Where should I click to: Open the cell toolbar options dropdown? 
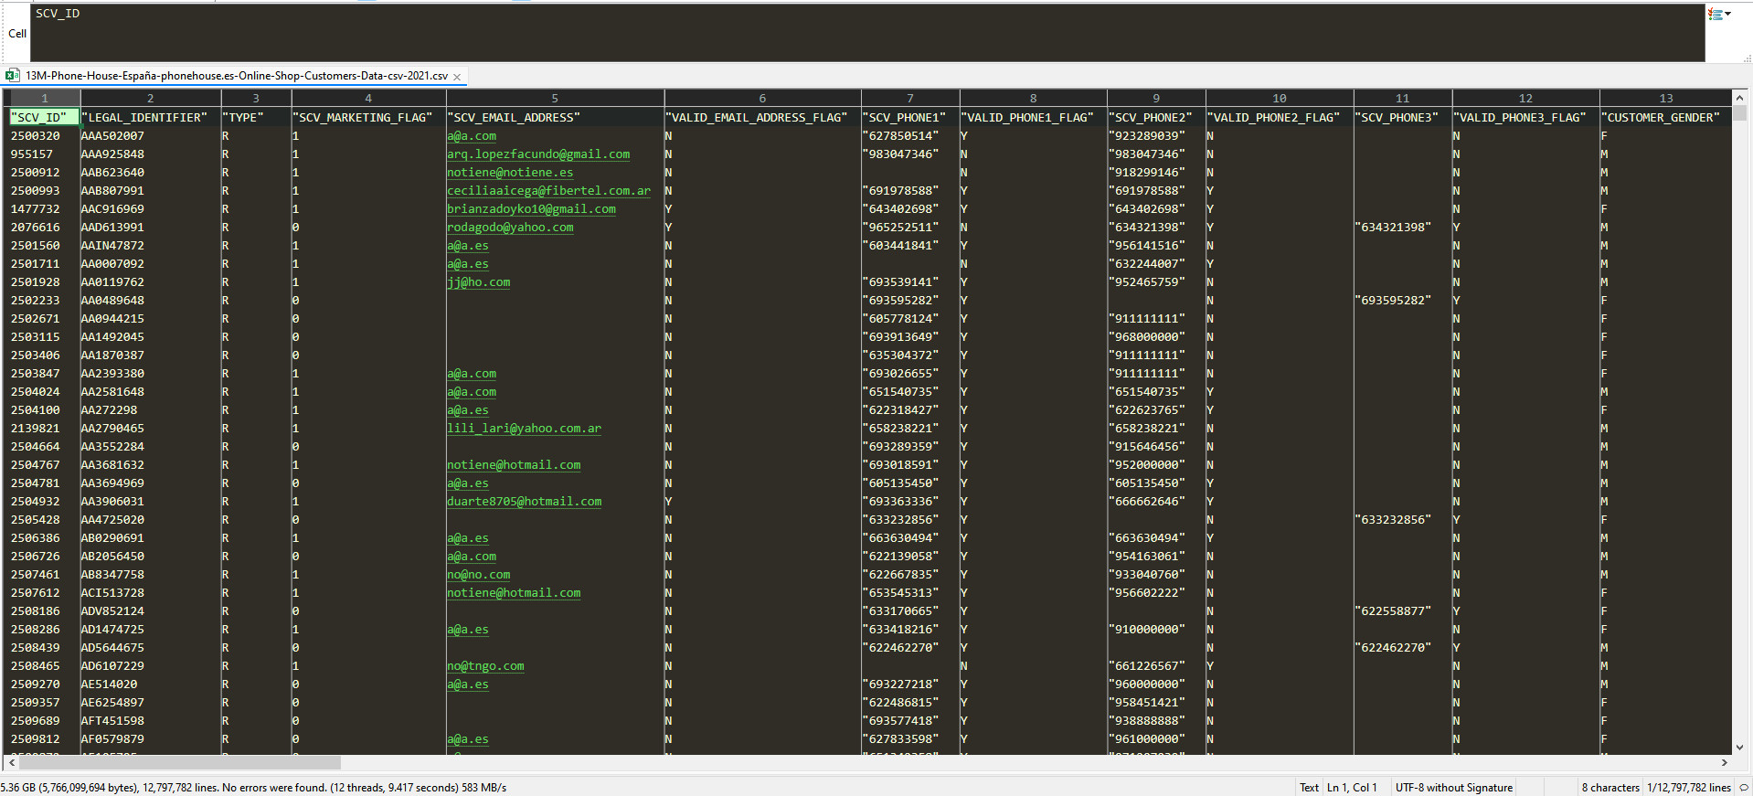(1719, 14)
